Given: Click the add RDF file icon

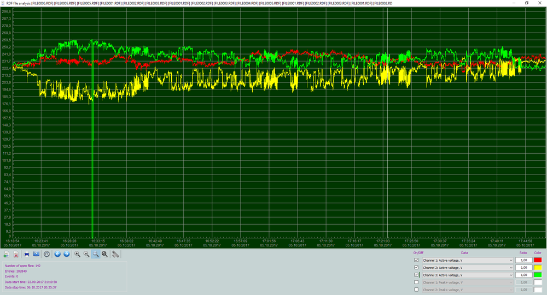Looking at the screenshot, I should [6, 254].
